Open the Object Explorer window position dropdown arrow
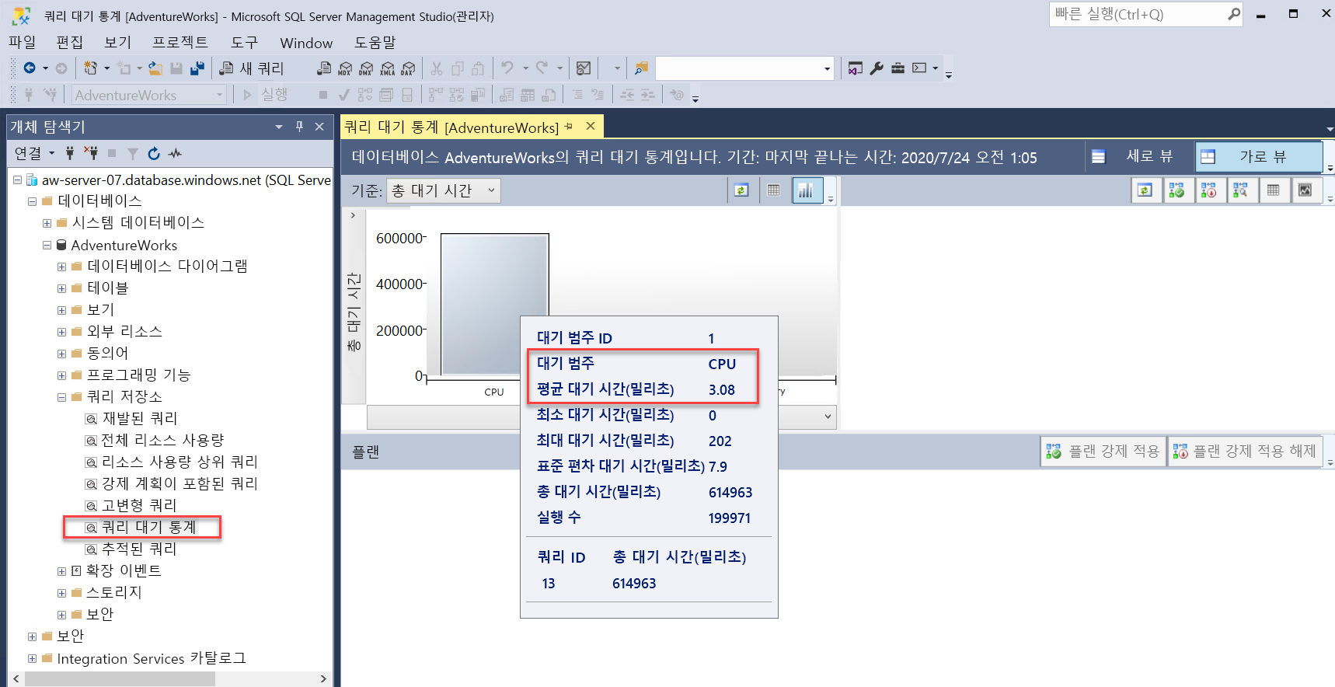 coord(279,127)
